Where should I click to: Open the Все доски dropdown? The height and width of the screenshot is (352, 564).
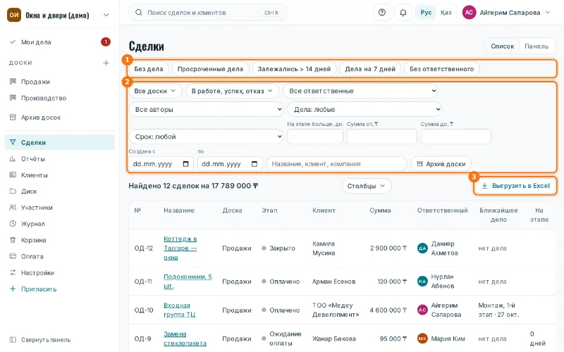[x=155, y=91]
